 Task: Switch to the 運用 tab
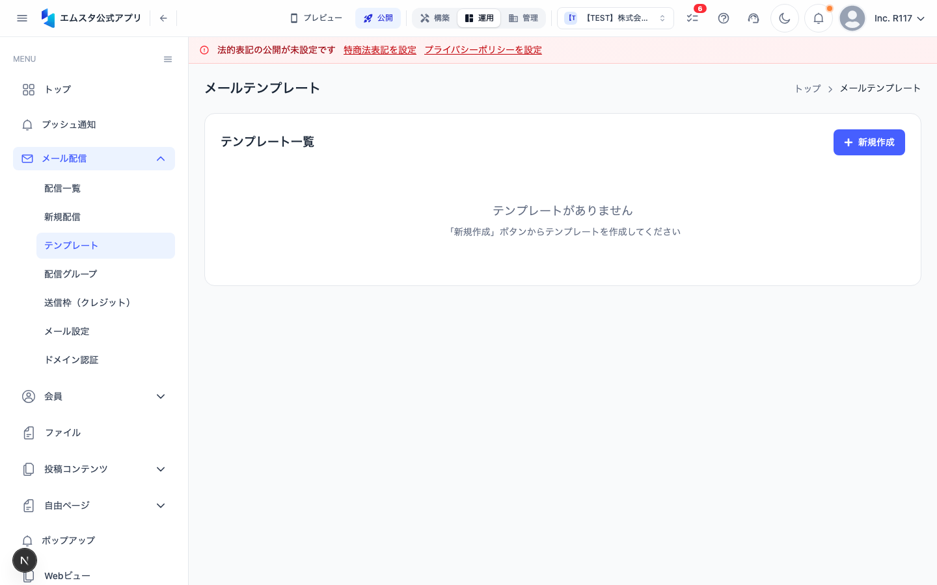tap(479, 18)
